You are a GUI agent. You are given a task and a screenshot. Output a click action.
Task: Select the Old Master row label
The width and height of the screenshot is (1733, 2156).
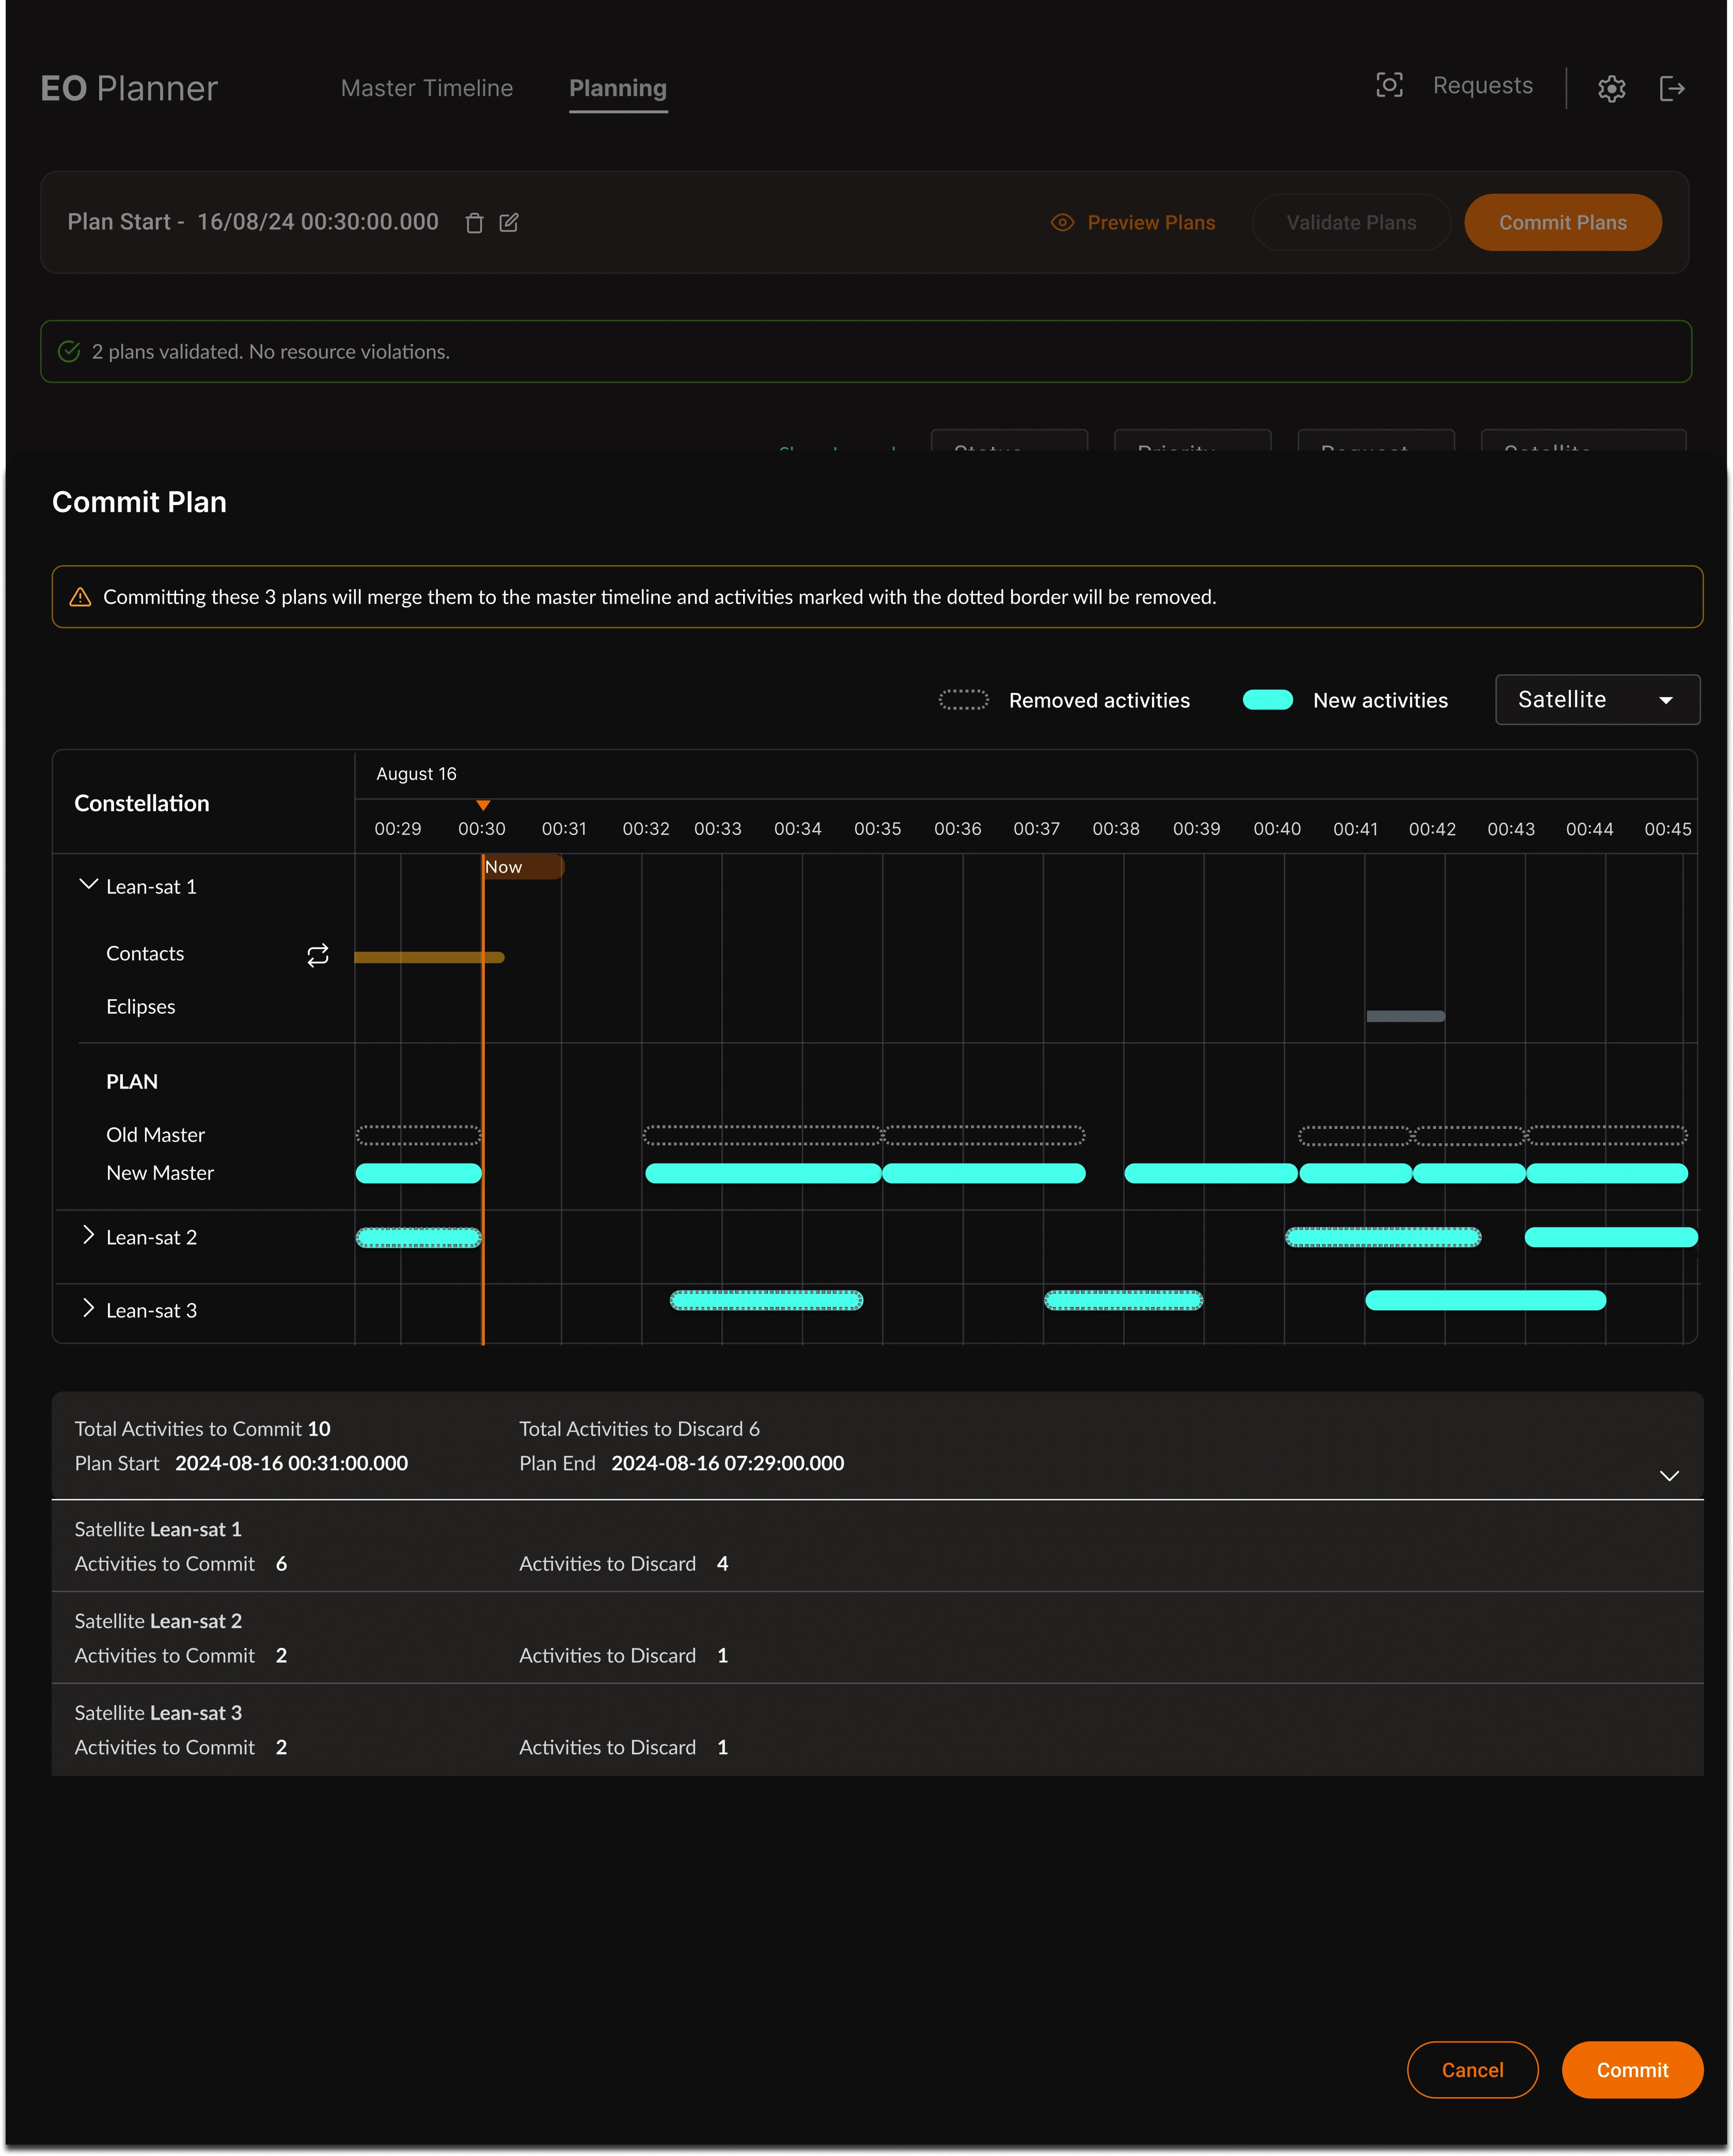[x=155, y=1135]
